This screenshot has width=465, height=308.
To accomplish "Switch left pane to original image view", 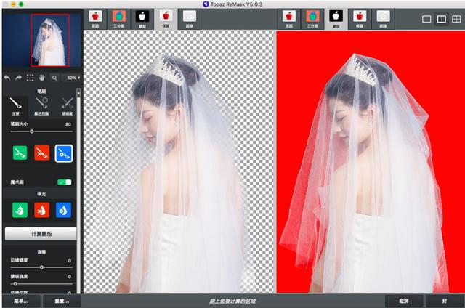I will pyautogui.click(x=95, y=19).
